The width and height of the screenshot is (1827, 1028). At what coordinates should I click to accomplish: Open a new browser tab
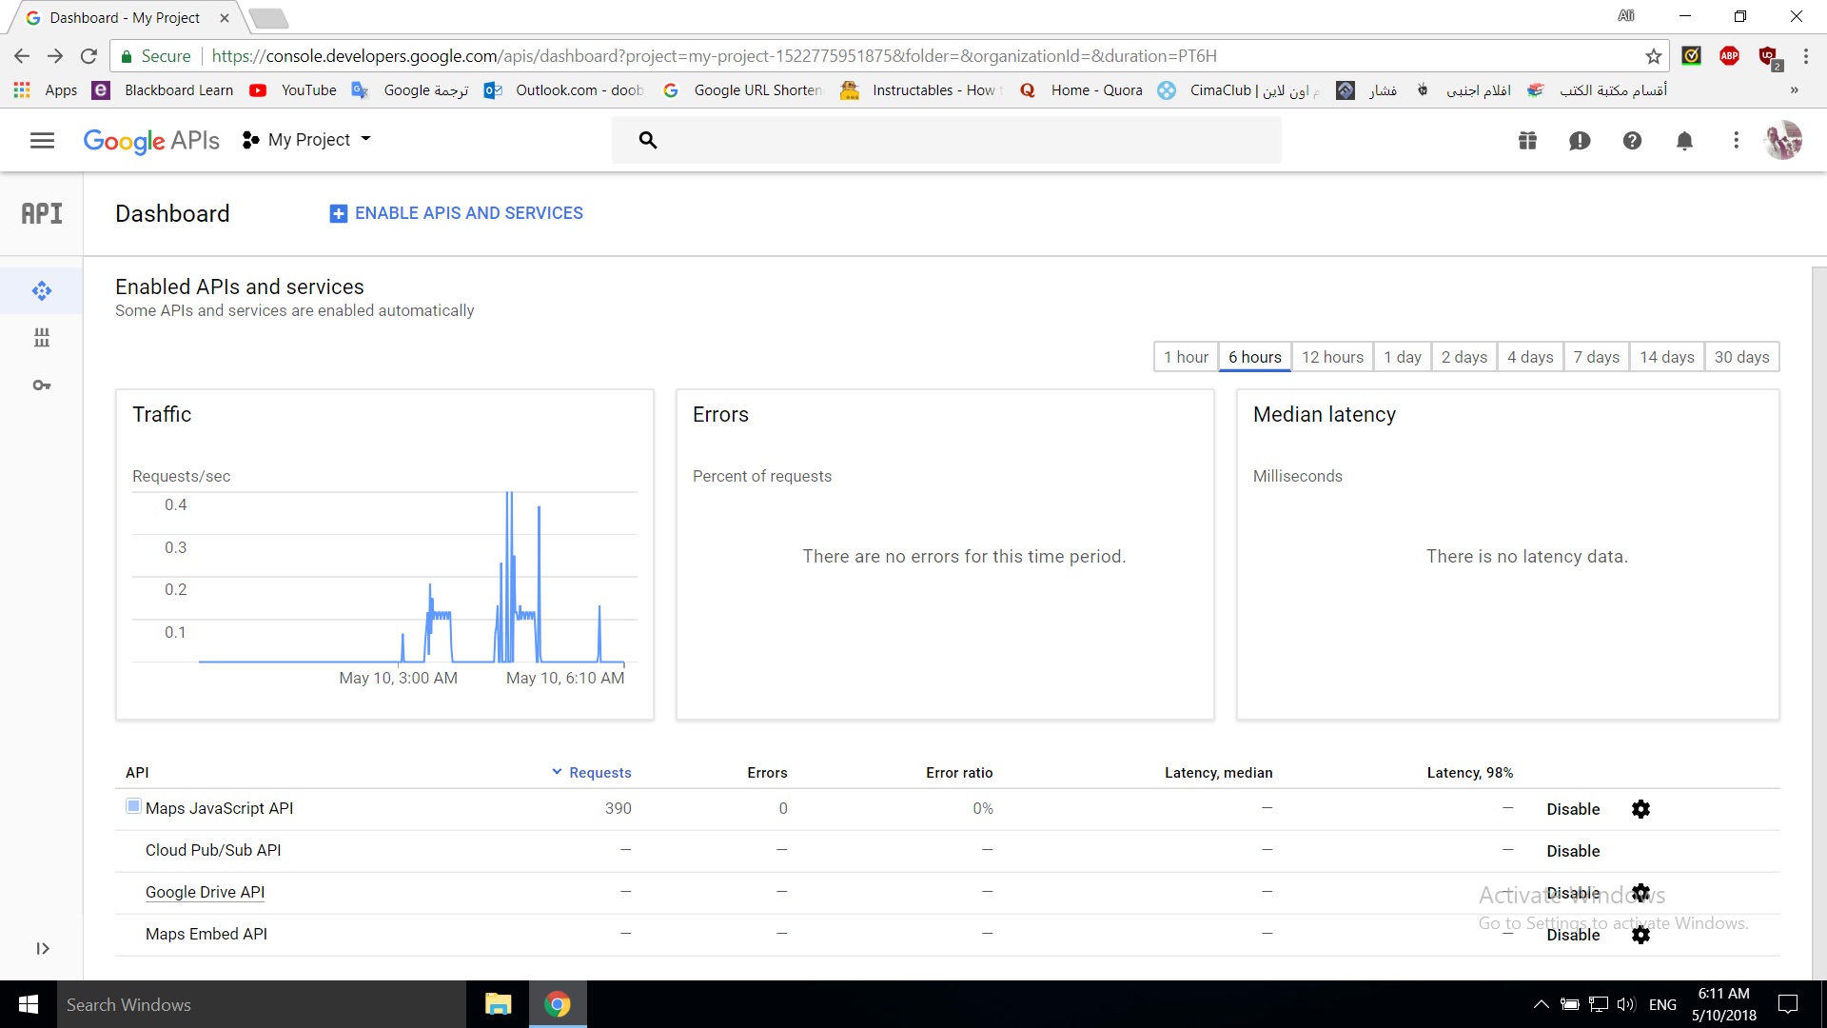tap(269, 18)
